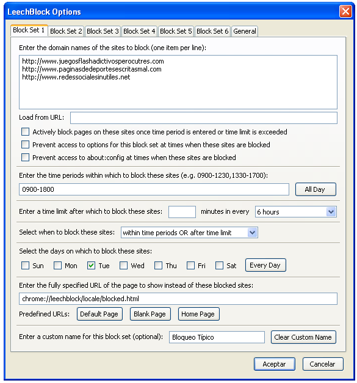Check prevent access to about:config option
357x383 pixels.
point(25,158)
